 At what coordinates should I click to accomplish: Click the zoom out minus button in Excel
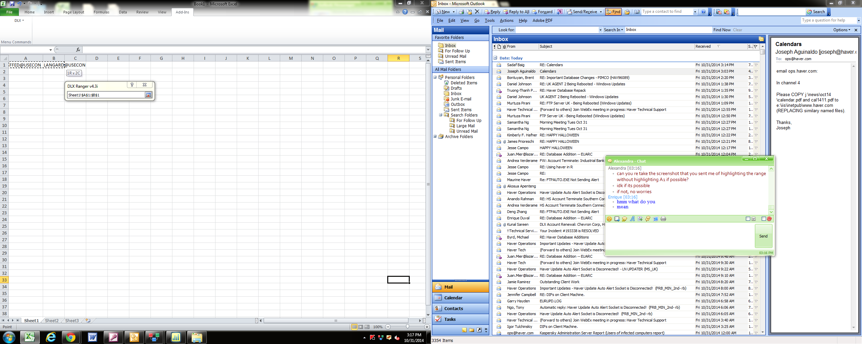(x=388, y=327)
